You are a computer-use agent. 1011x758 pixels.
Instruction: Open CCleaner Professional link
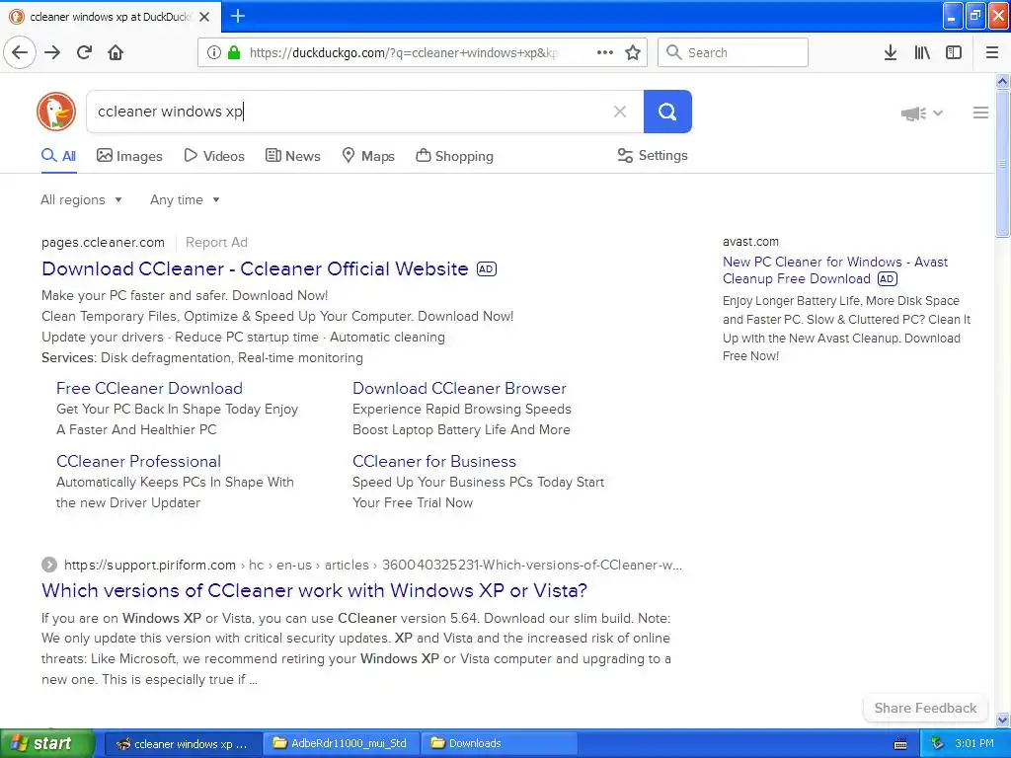click(138, 462)
